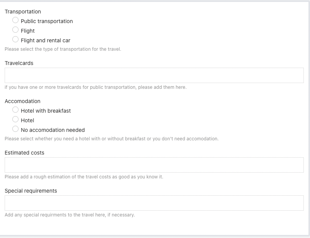Screen dimensions: 310x238
Task: Click the transportation type helper text
Action: click(62, 49)
